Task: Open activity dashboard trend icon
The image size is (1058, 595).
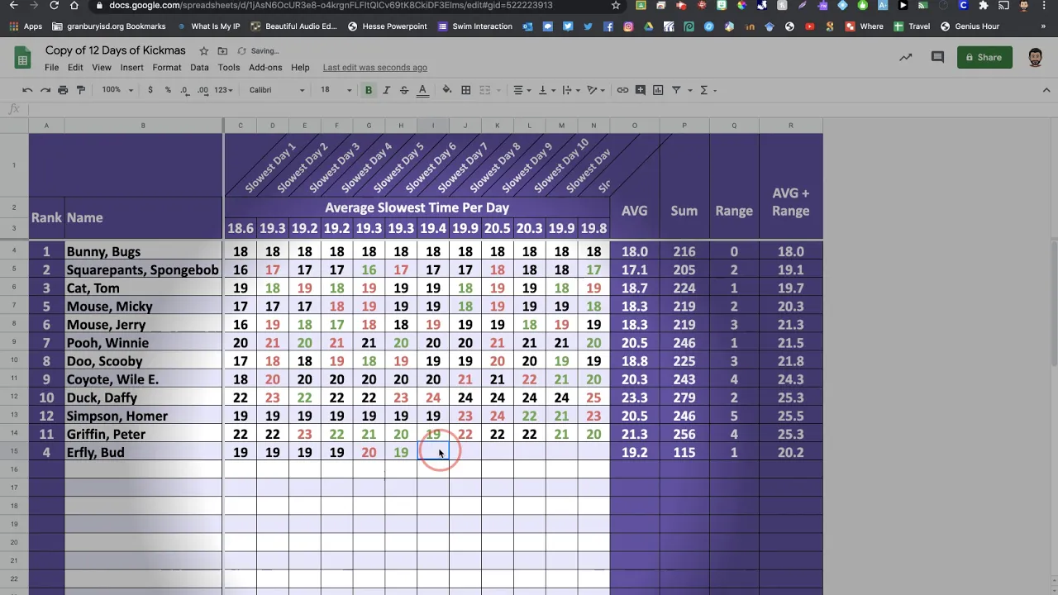Action: point(906,58)
